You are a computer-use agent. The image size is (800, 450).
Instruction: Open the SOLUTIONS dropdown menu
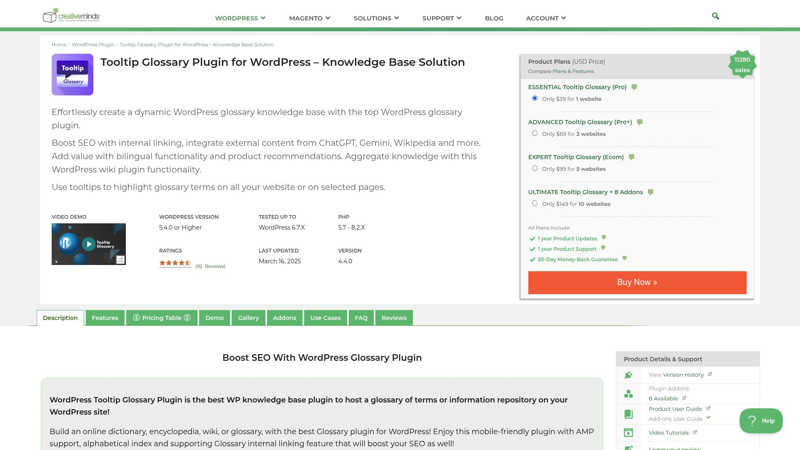tap(376, 18)
